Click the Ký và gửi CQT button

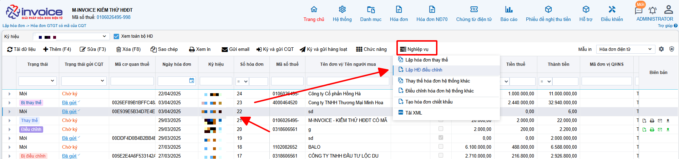pyautogui.click(x=275, y=49)
